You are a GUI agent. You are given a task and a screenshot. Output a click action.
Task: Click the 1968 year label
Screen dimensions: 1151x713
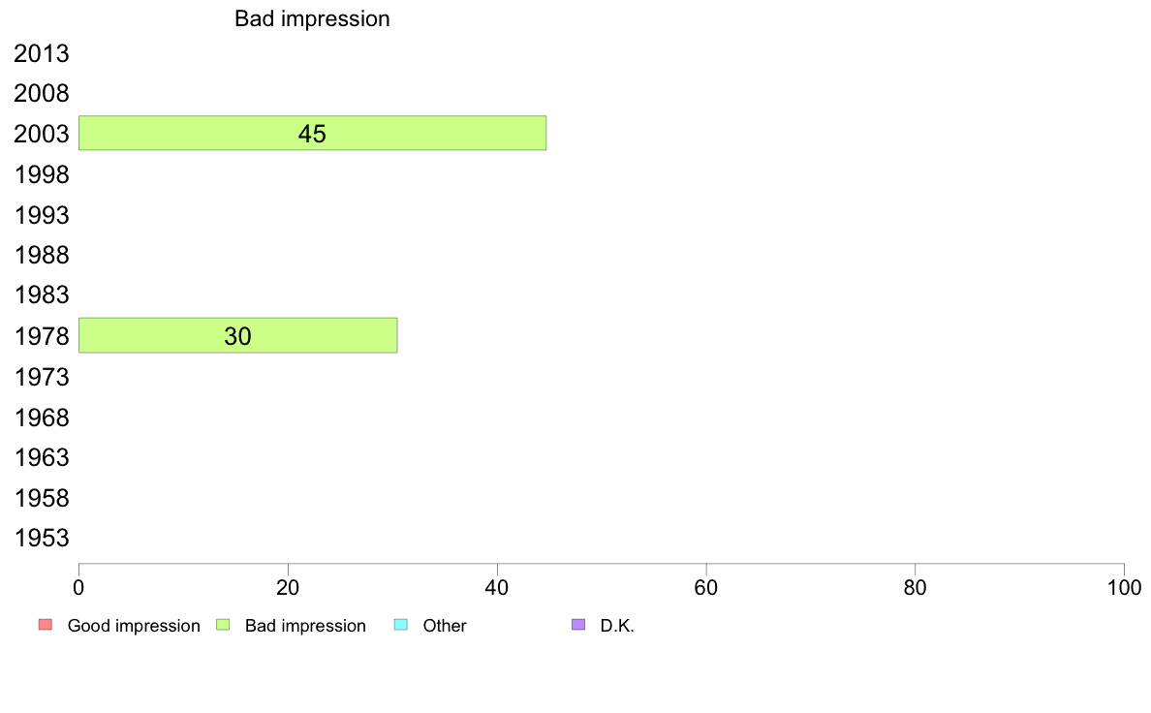point(41,418)
